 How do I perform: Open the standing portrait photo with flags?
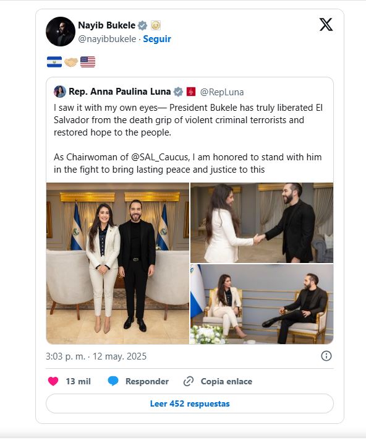point(117,263)
